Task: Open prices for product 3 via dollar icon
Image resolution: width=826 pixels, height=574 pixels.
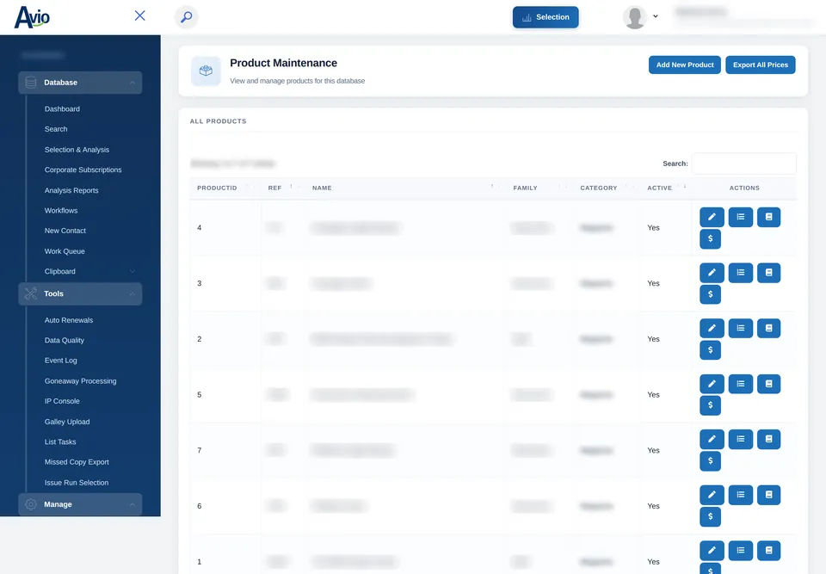Action: coord(710,294)
